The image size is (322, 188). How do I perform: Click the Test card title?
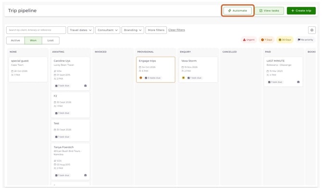tap(56, 123)
